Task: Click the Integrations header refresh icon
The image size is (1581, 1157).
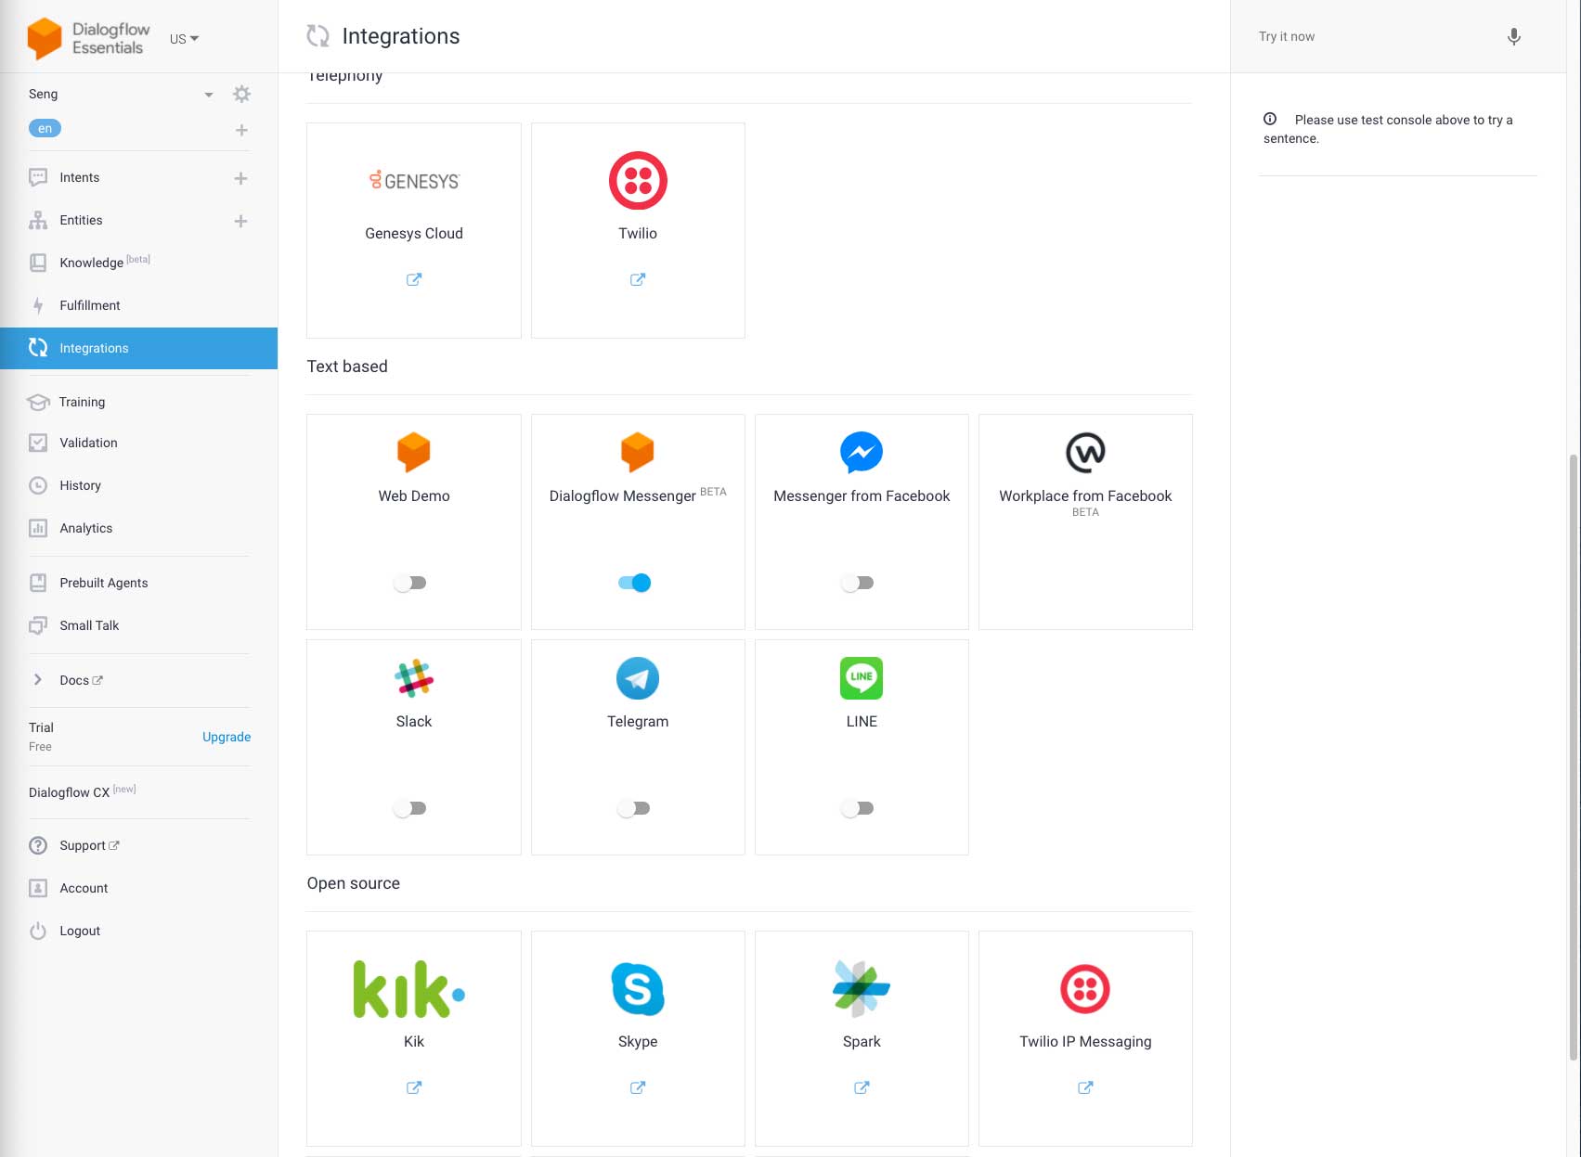Action: tap(318, 36)
